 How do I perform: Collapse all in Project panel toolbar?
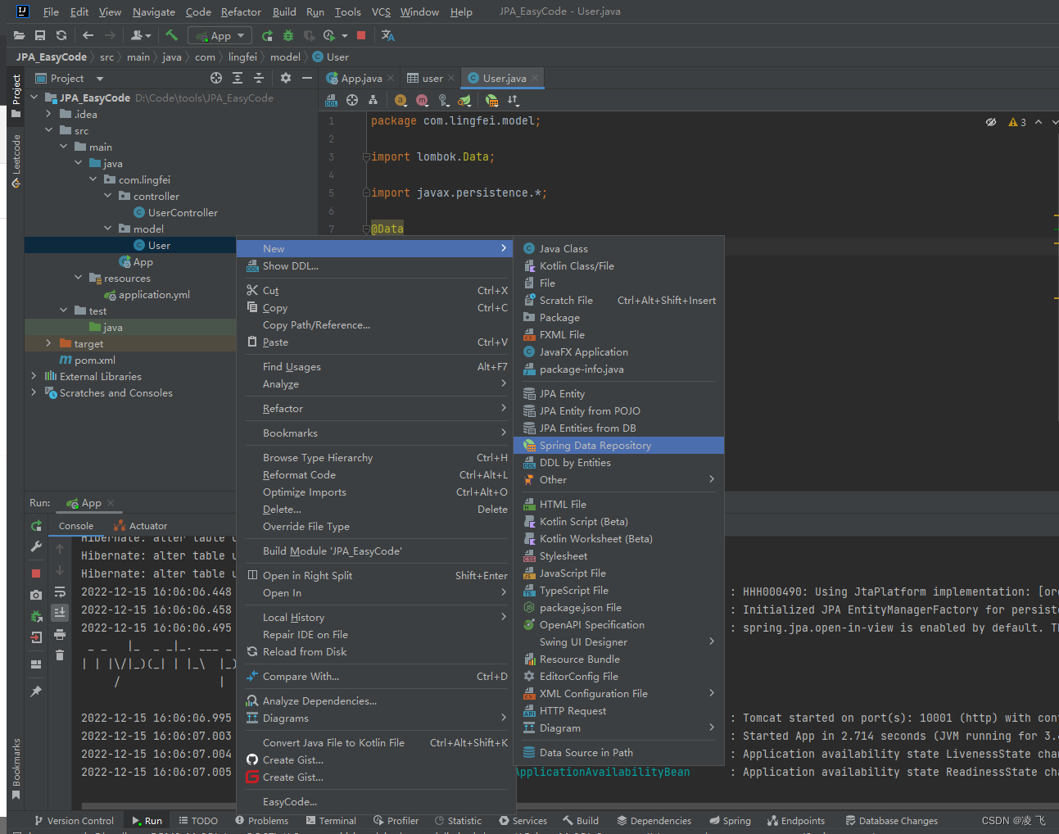(x=259, y=78)
